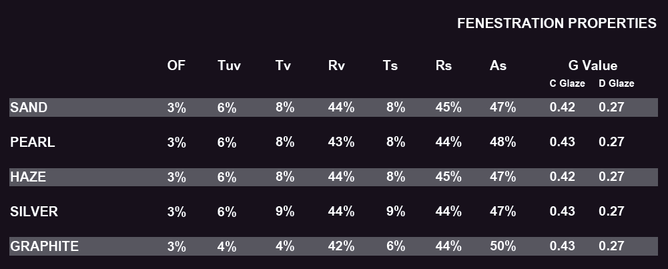The width and height of the screenshot is (668, 269).
Task: Select the OF column header
Action: (176, 65)
